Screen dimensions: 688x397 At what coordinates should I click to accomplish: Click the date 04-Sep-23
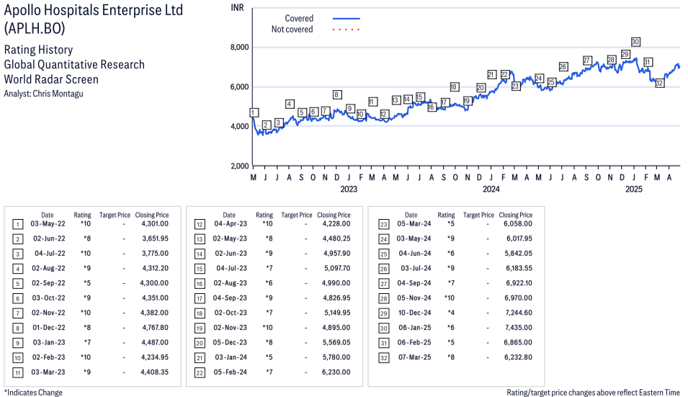tap(230, 298)
